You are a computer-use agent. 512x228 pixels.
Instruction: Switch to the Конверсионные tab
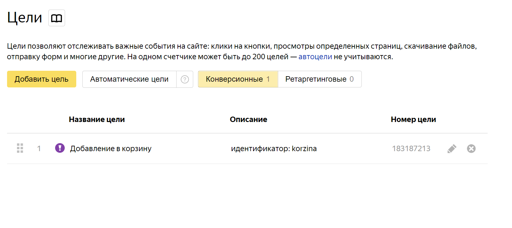[x=238, y=79]
